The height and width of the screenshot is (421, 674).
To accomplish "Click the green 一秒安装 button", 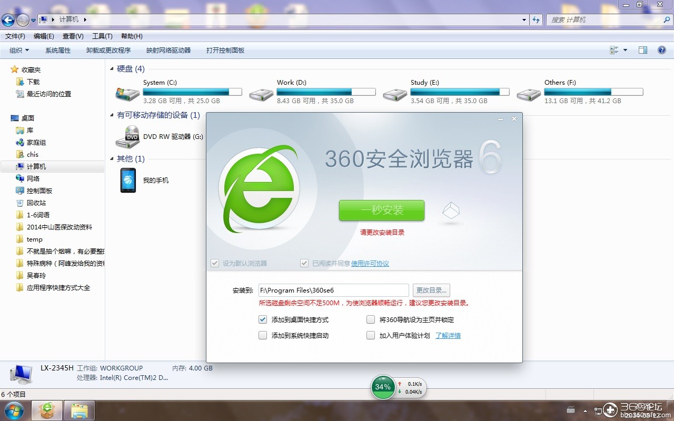I will 382,210.
